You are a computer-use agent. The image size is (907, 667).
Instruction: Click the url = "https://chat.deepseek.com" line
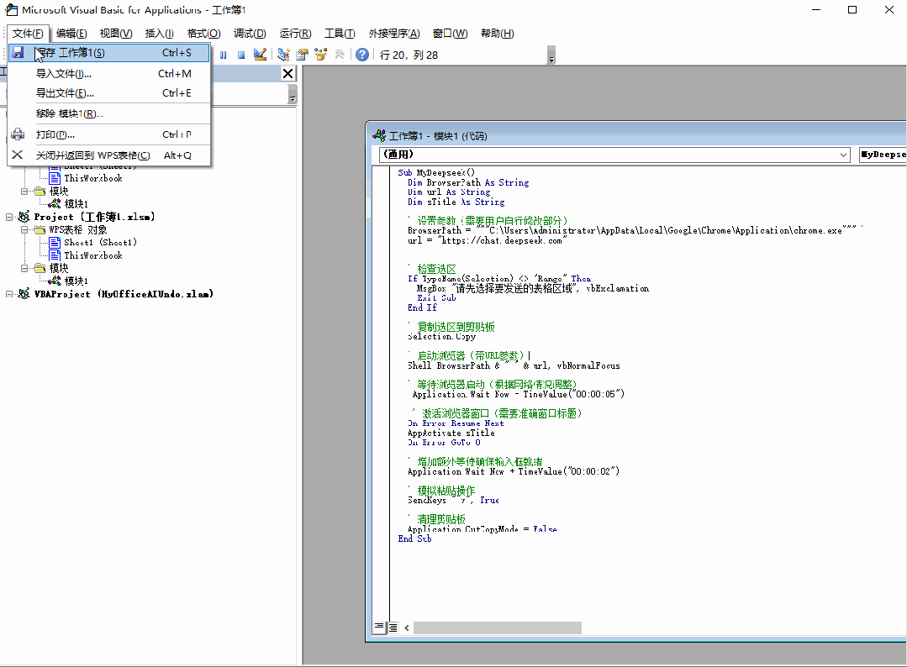487,240
